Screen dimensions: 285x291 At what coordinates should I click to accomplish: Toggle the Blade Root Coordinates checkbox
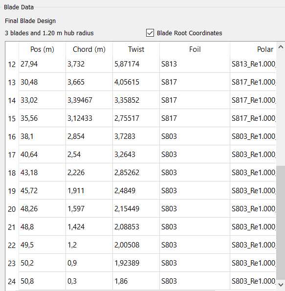coord(150,33)
